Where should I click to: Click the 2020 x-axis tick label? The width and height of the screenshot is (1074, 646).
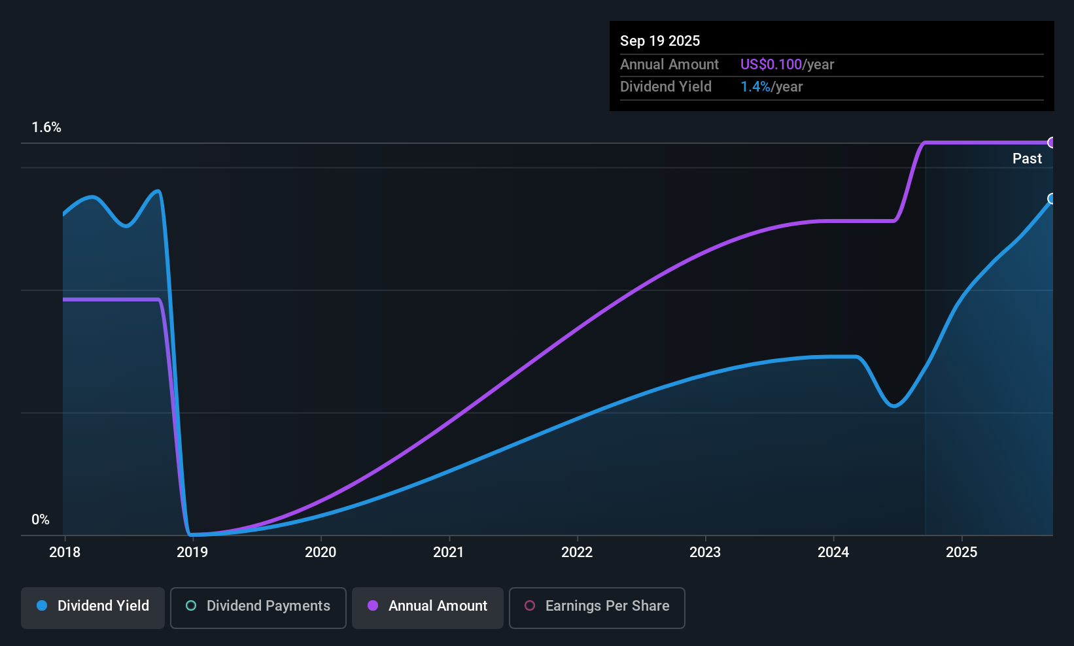coord(320,552)
